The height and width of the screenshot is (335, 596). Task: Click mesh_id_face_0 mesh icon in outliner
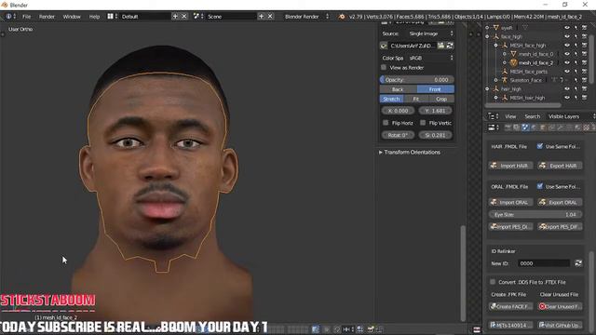513,54
